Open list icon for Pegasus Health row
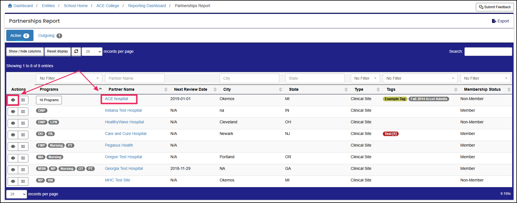 pos(23,147)
